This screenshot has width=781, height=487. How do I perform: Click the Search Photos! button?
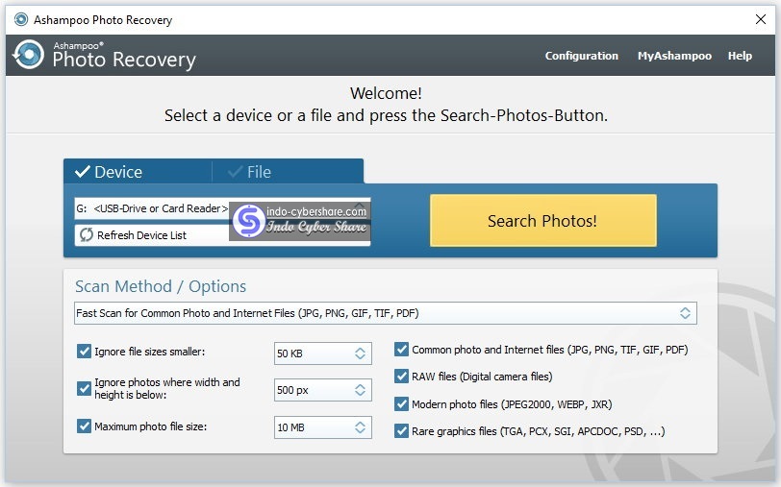pos(542,220)
